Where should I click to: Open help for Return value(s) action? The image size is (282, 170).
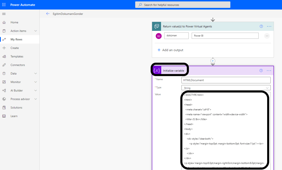click(x=261, y=26)
